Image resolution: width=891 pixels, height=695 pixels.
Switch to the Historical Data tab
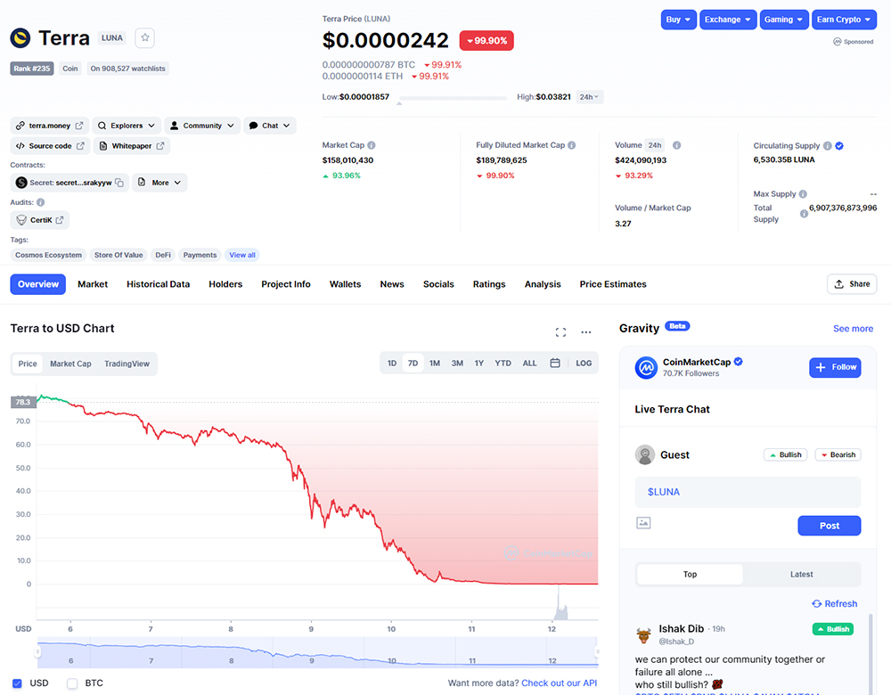click(158, 284)
